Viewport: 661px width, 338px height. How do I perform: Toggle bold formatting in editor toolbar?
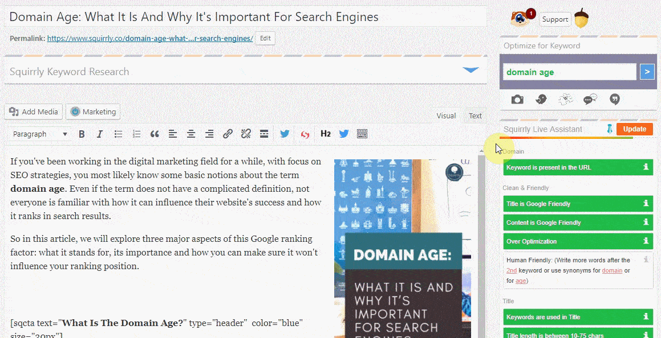(82, 134)
